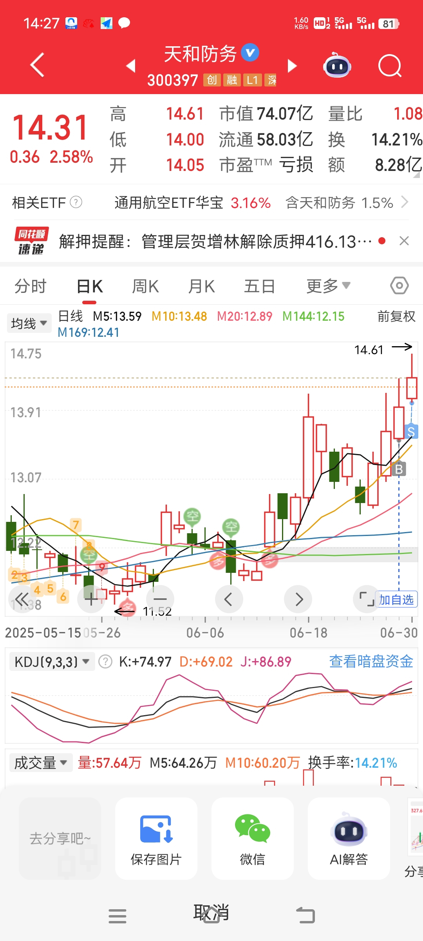
Task: Tap the S sell marker on the chart
Action: click(x=411, y=432)
